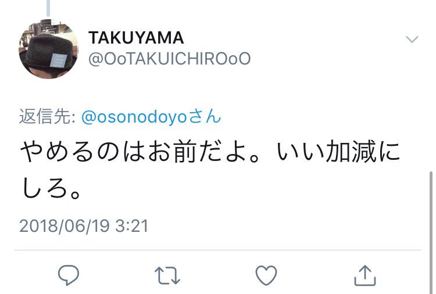The width and height of the screenshot is (436, 294).
Task: Click the TAKUYAMA display name
Action: [136, 38]
